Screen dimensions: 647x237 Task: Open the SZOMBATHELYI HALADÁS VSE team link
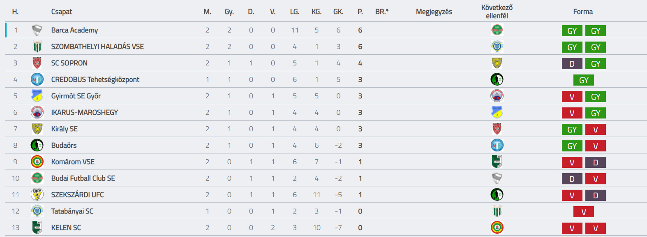(x=97, y=46)
